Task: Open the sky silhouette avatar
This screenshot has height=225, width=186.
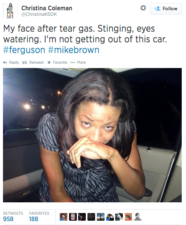Action: [x=101, y=217]
